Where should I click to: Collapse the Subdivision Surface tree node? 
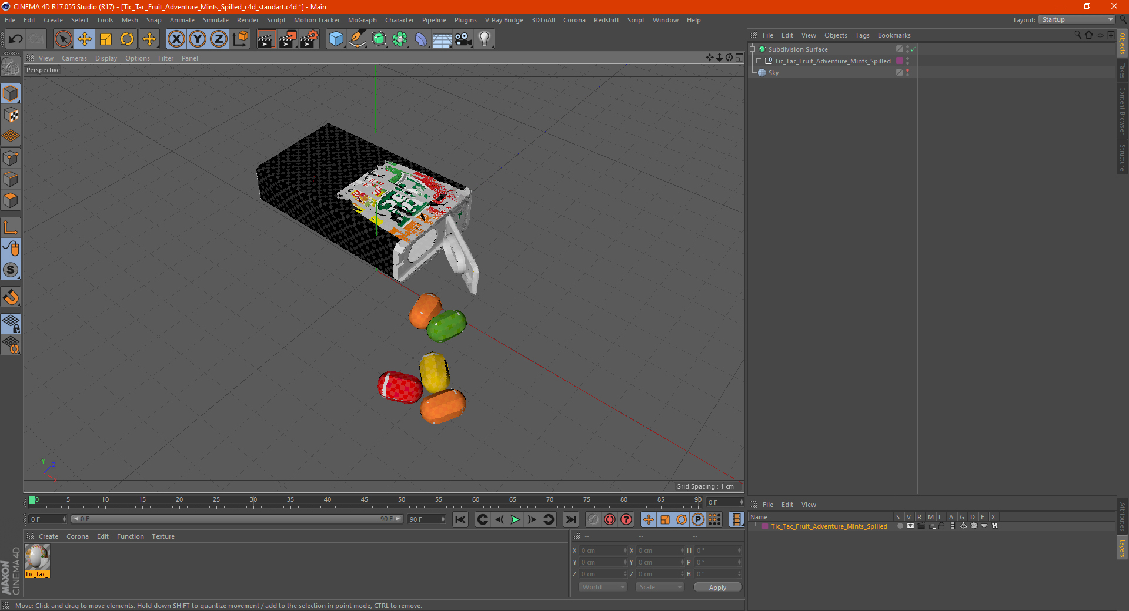pos(753,49)
